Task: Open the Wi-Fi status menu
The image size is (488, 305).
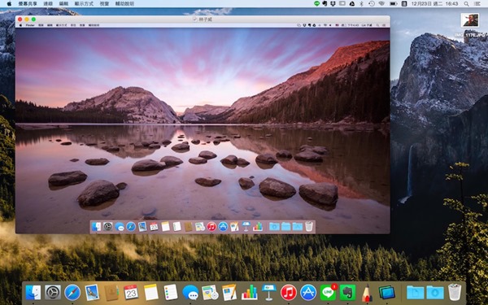Action: point(382,4)
